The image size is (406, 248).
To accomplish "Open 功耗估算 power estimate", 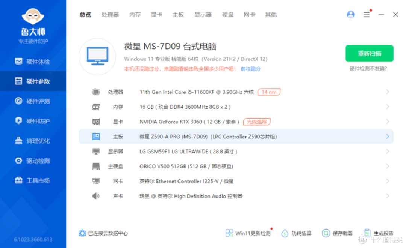I will point(297,233).
